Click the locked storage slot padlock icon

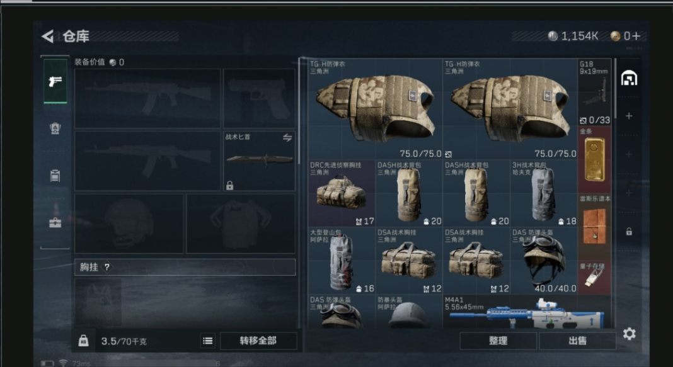click(629, 232)
